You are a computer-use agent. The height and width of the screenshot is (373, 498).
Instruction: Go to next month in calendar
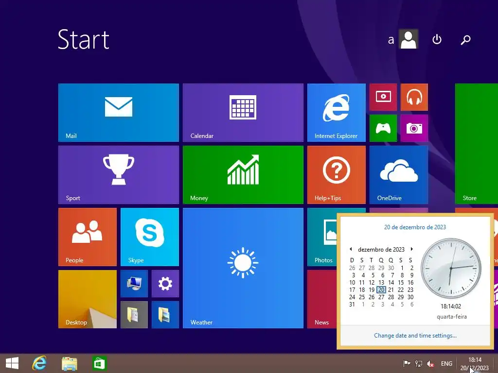click(x=411, y=249)
